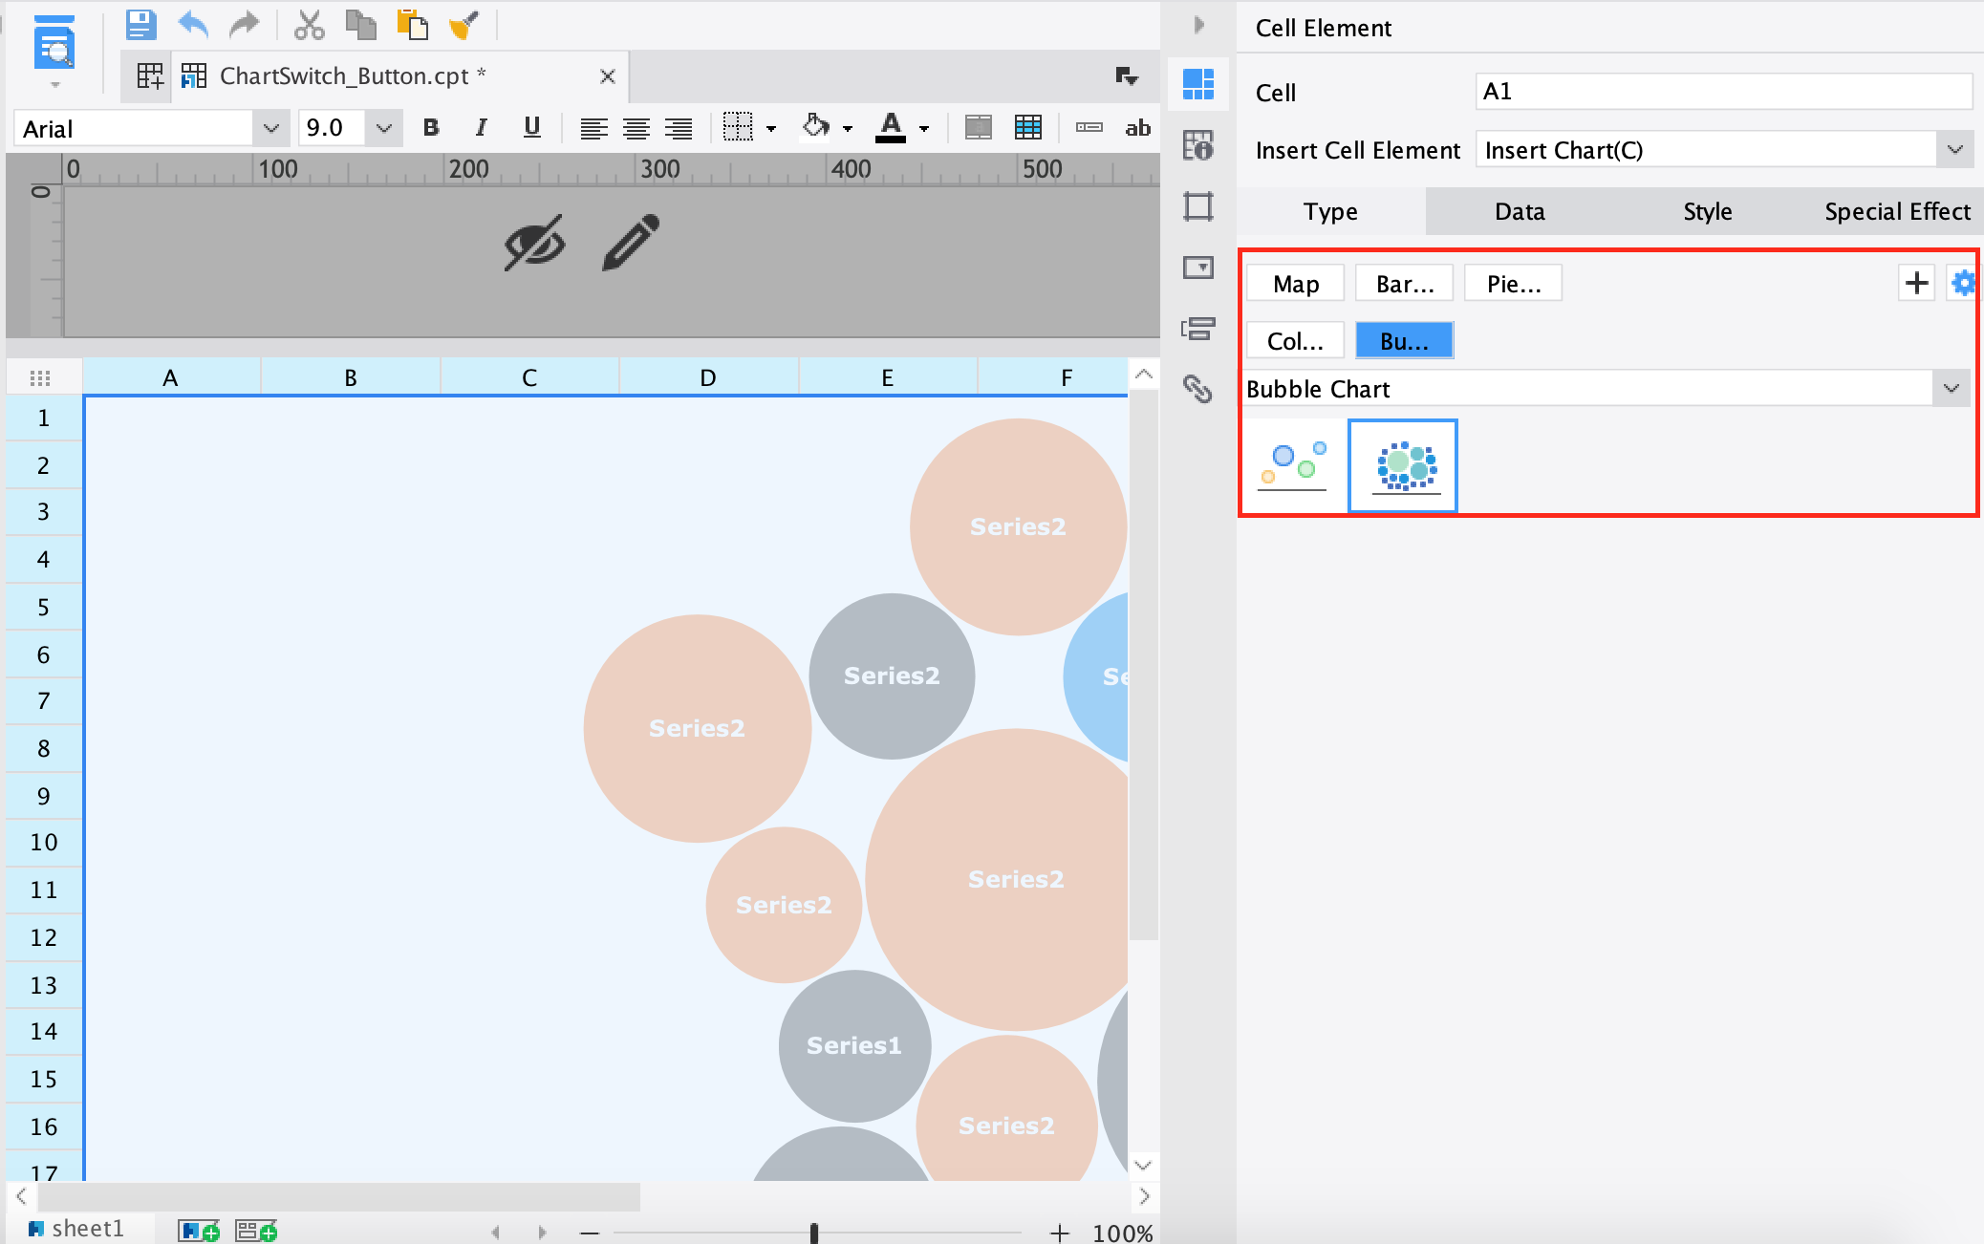Toggle the crossed-eye visibility icon
The height and width of the screenshot is (1244, 1984).
click(x=534, y=243)
